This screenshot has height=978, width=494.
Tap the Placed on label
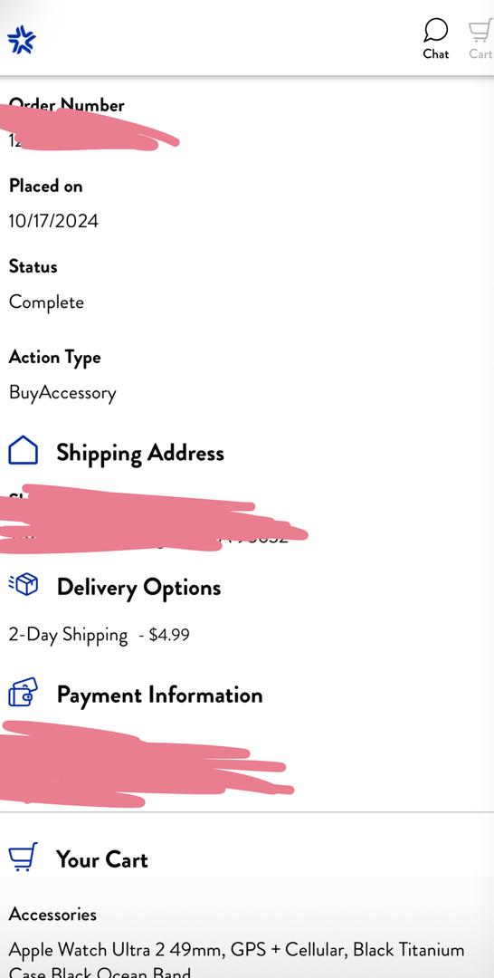point(45,186)
